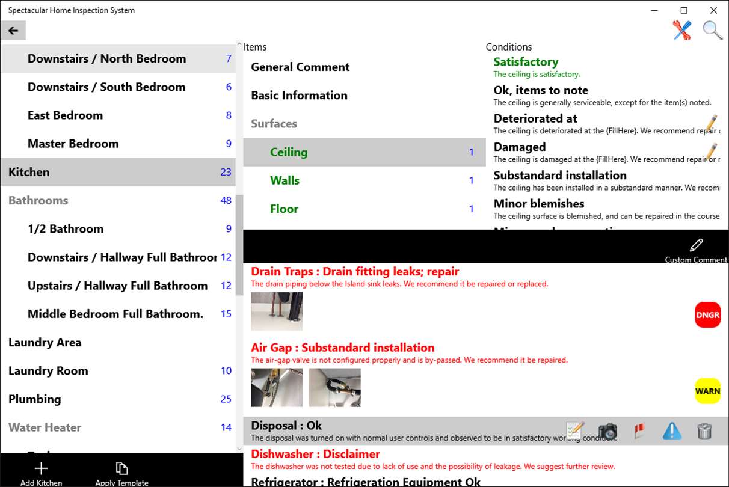Select Walls item
This screenshot has width=729, height=487.
(x=364, y=180)
